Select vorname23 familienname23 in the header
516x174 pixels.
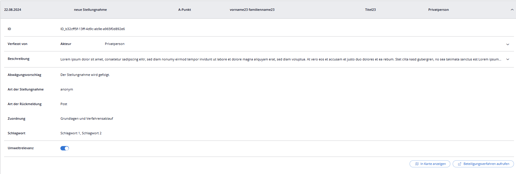(x=252, y=10)
